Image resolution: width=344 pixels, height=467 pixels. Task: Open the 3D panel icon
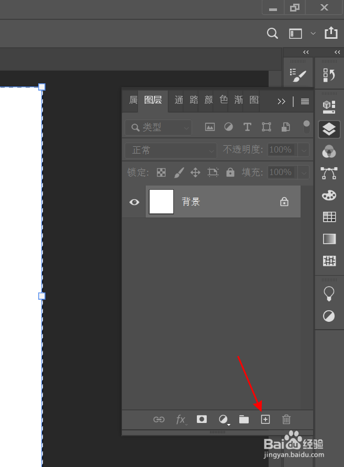[x=329, y=107]
